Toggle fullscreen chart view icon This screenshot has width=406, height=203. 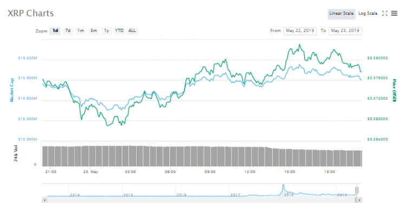click(x=385, y=13)
